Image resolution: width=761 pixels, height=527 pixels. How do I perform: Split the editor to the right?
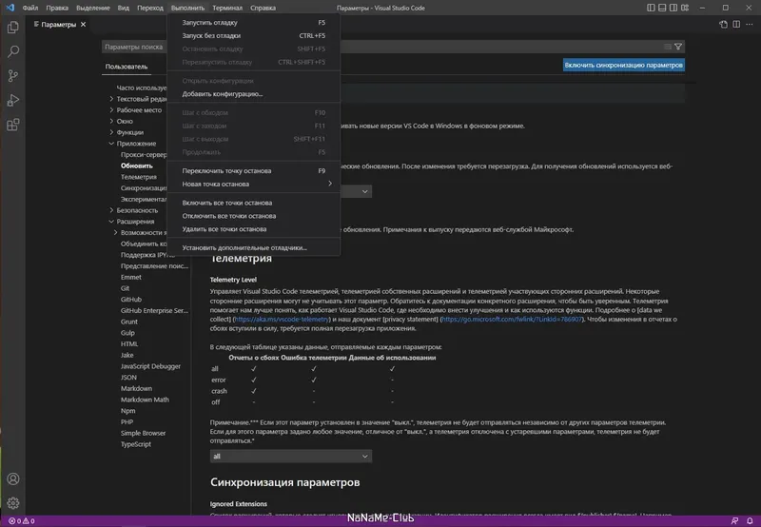[x=736, y=25]
